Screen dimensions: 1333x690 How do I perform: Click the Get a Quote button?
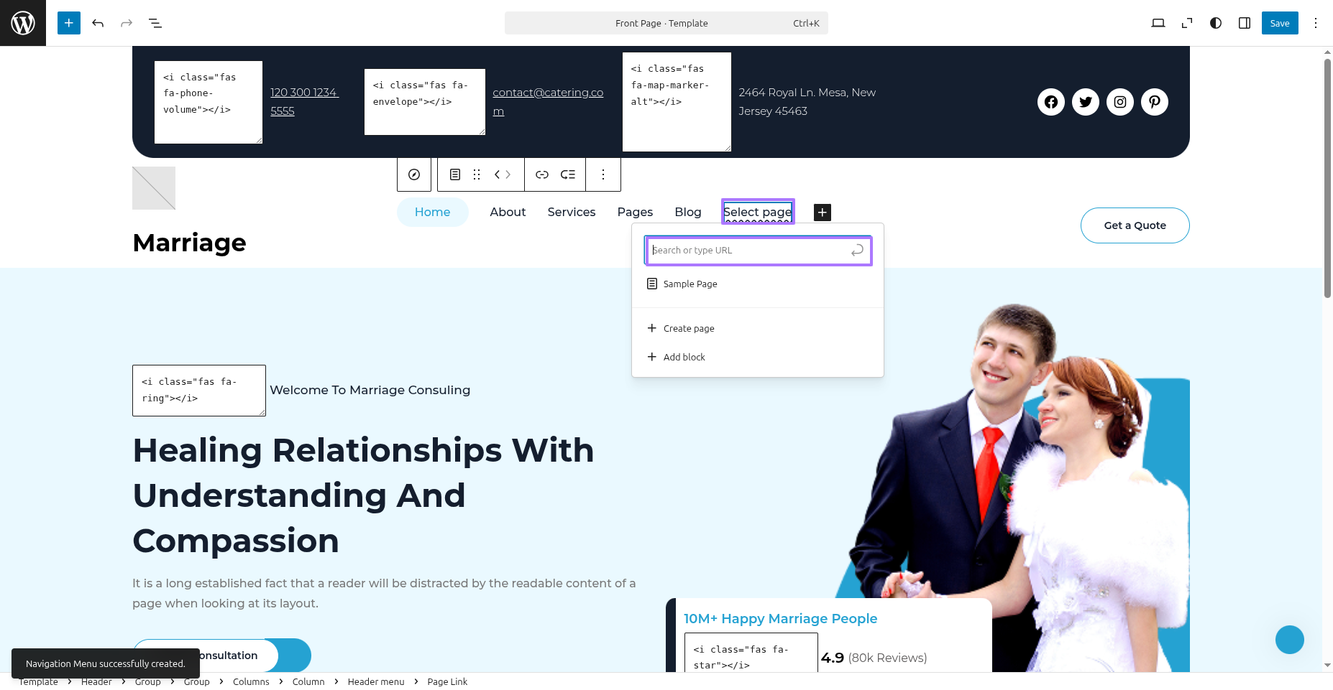(x=1135, y=225)
